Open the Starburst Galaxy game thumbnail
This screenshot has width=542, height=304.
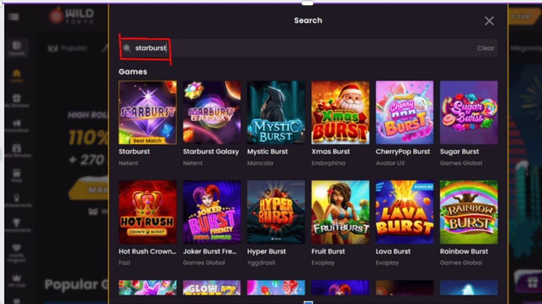(x=212, y=113)
